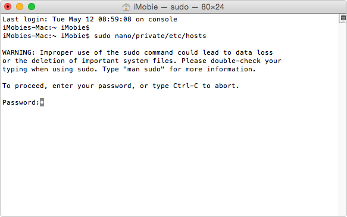Click the "Password:" prompt label

coord(21,102)
